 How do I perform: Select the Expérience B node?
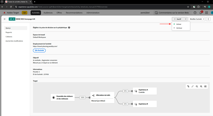[145, 104]
